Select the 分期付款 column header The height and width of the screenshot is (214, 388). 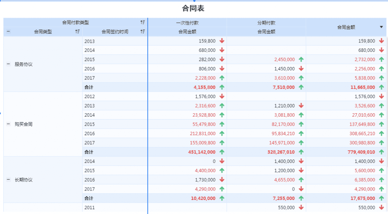point(266,23)
